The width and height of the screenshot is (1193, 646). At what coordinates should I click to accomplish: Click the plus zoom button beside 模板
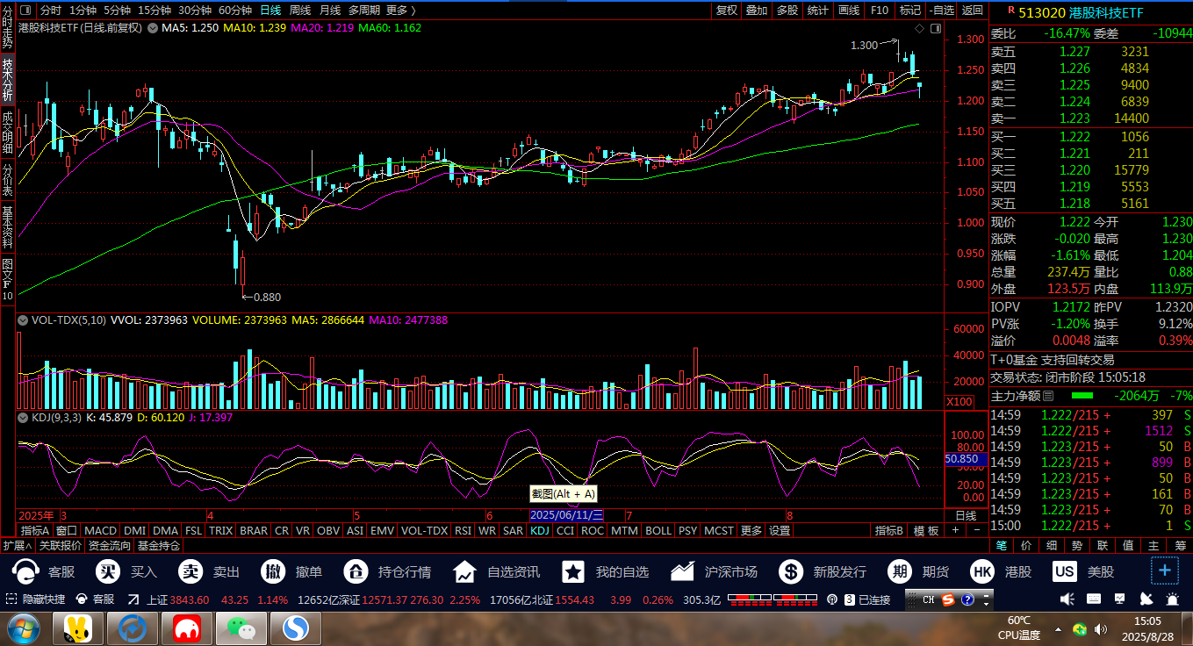pyautogui.click(x=957, y=530)
